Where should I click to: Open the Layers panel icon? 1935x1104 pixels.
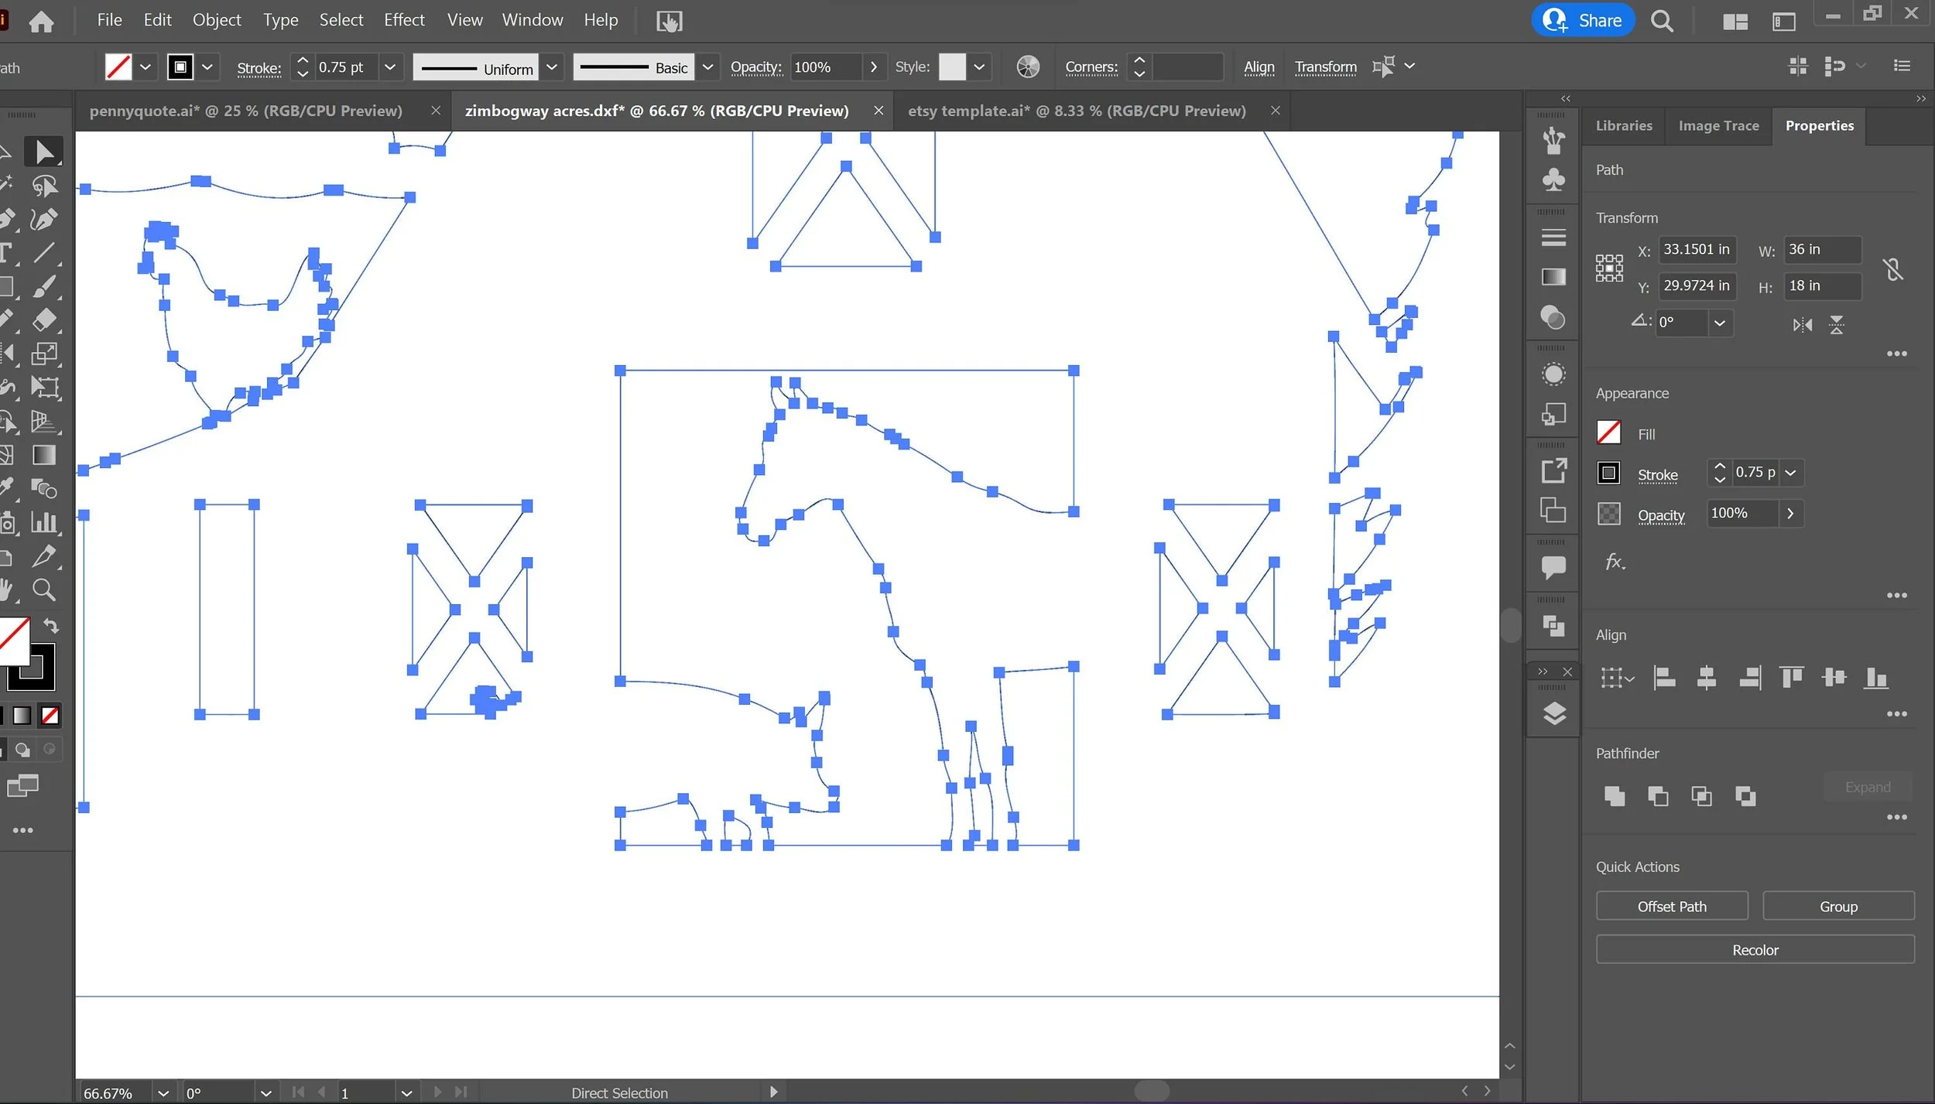1553,713
